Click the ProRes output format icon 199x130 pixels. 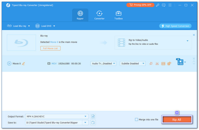click(180, 62)
